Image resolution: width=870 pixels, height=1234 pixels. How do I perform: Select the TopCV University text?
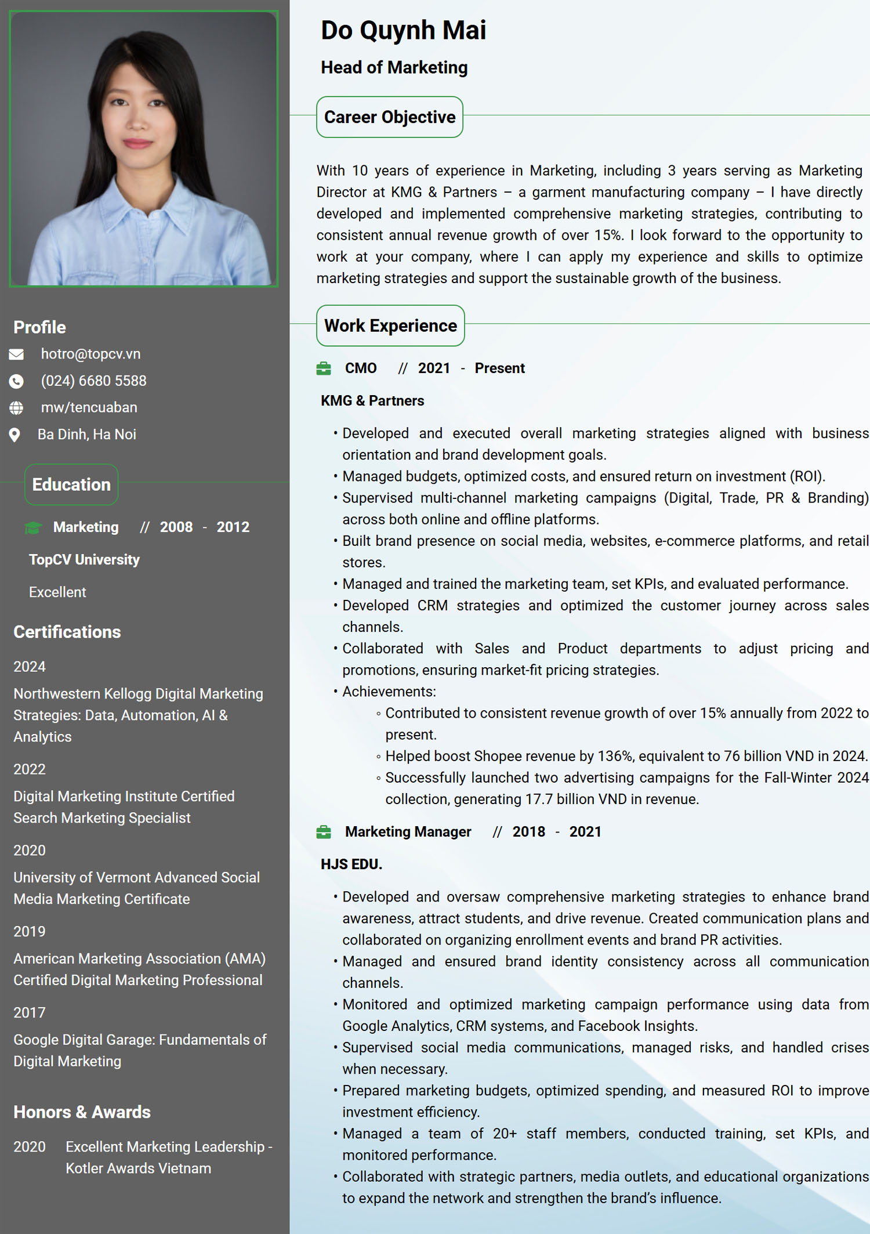click(84, 560)
